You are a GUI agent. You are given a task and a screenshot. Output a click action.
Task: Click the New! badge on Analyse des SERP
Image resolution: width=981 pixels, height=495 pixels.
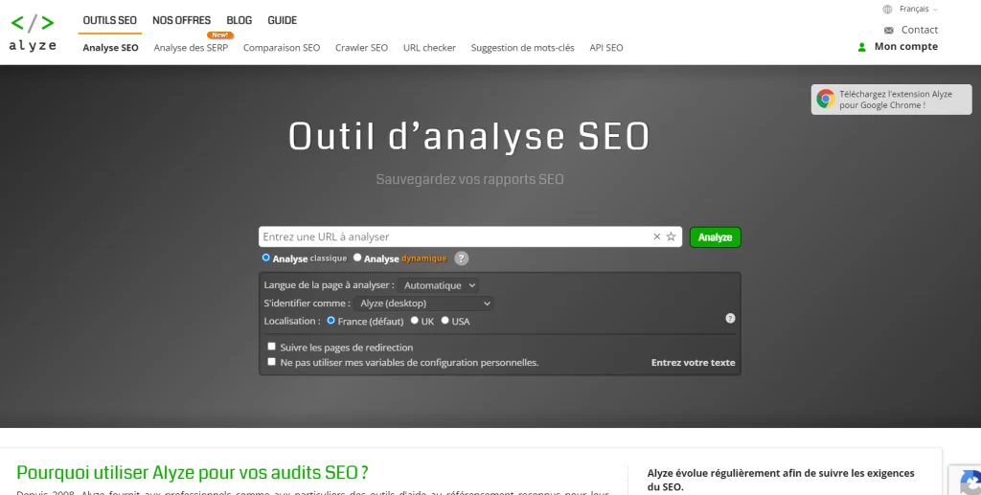click(220, 35)
